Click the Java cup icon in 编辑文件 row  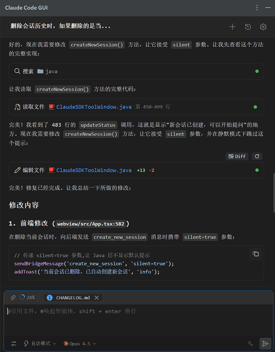[52, 170]
